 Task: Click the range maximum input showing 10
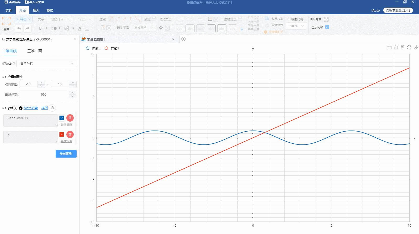60,84
